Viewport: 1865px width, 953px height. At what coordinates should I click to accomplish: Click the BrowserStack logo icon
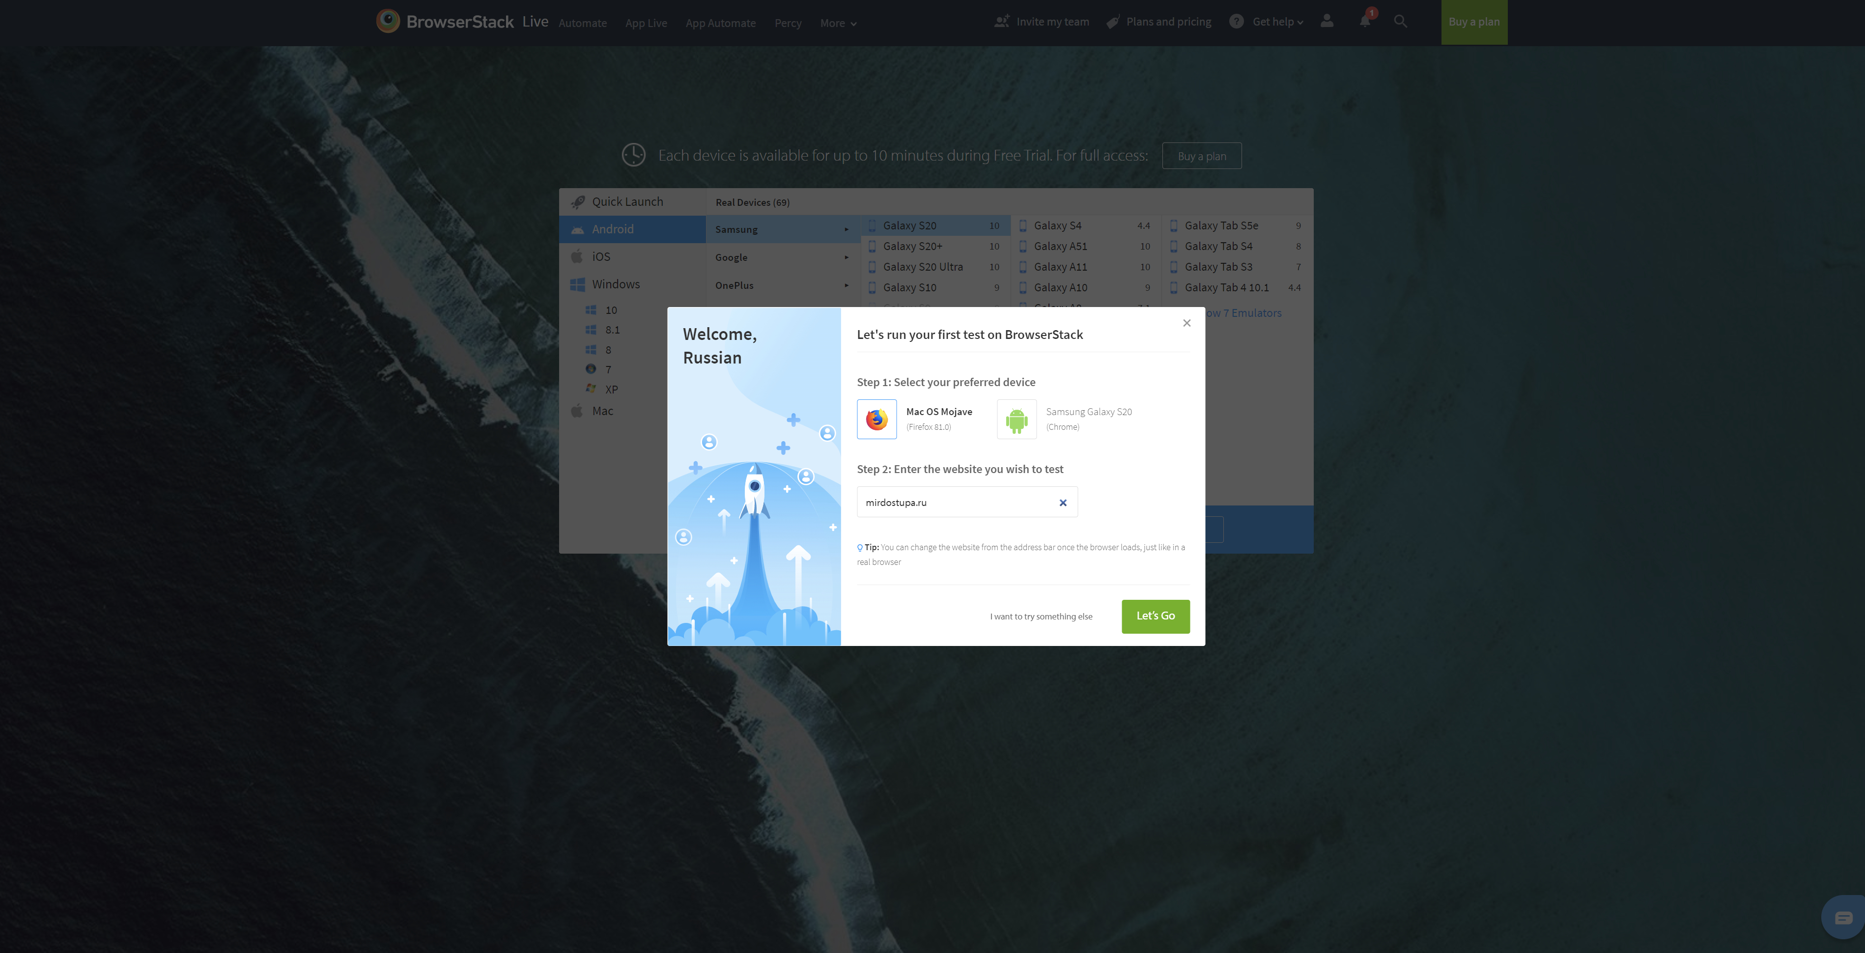pos(387,21)
